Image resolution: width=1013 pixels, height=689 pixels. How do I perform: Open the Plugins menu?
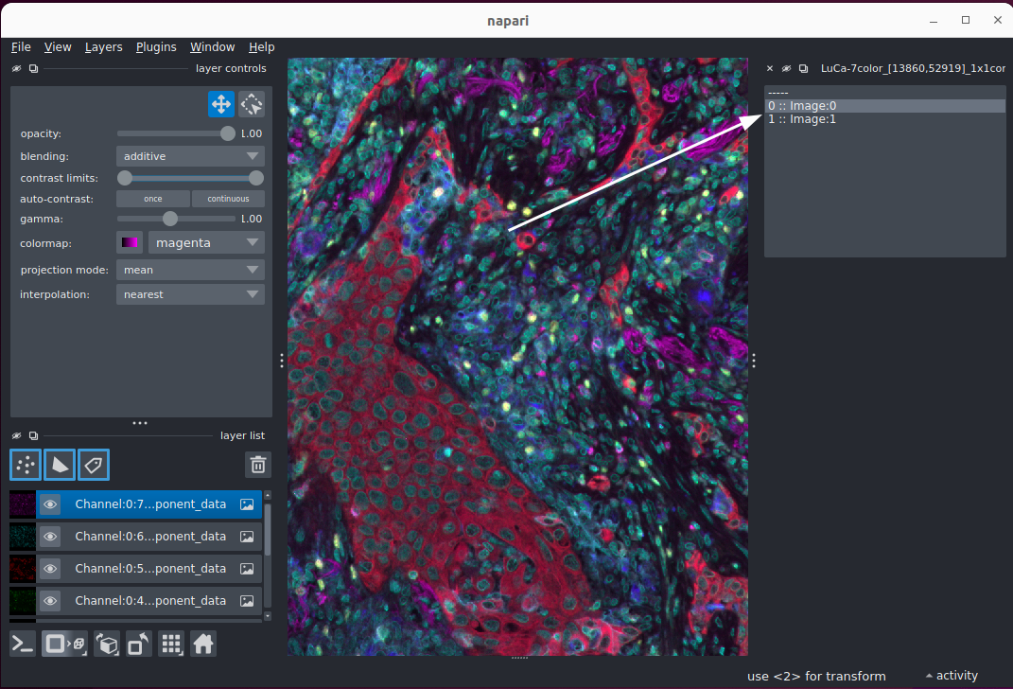156,46
